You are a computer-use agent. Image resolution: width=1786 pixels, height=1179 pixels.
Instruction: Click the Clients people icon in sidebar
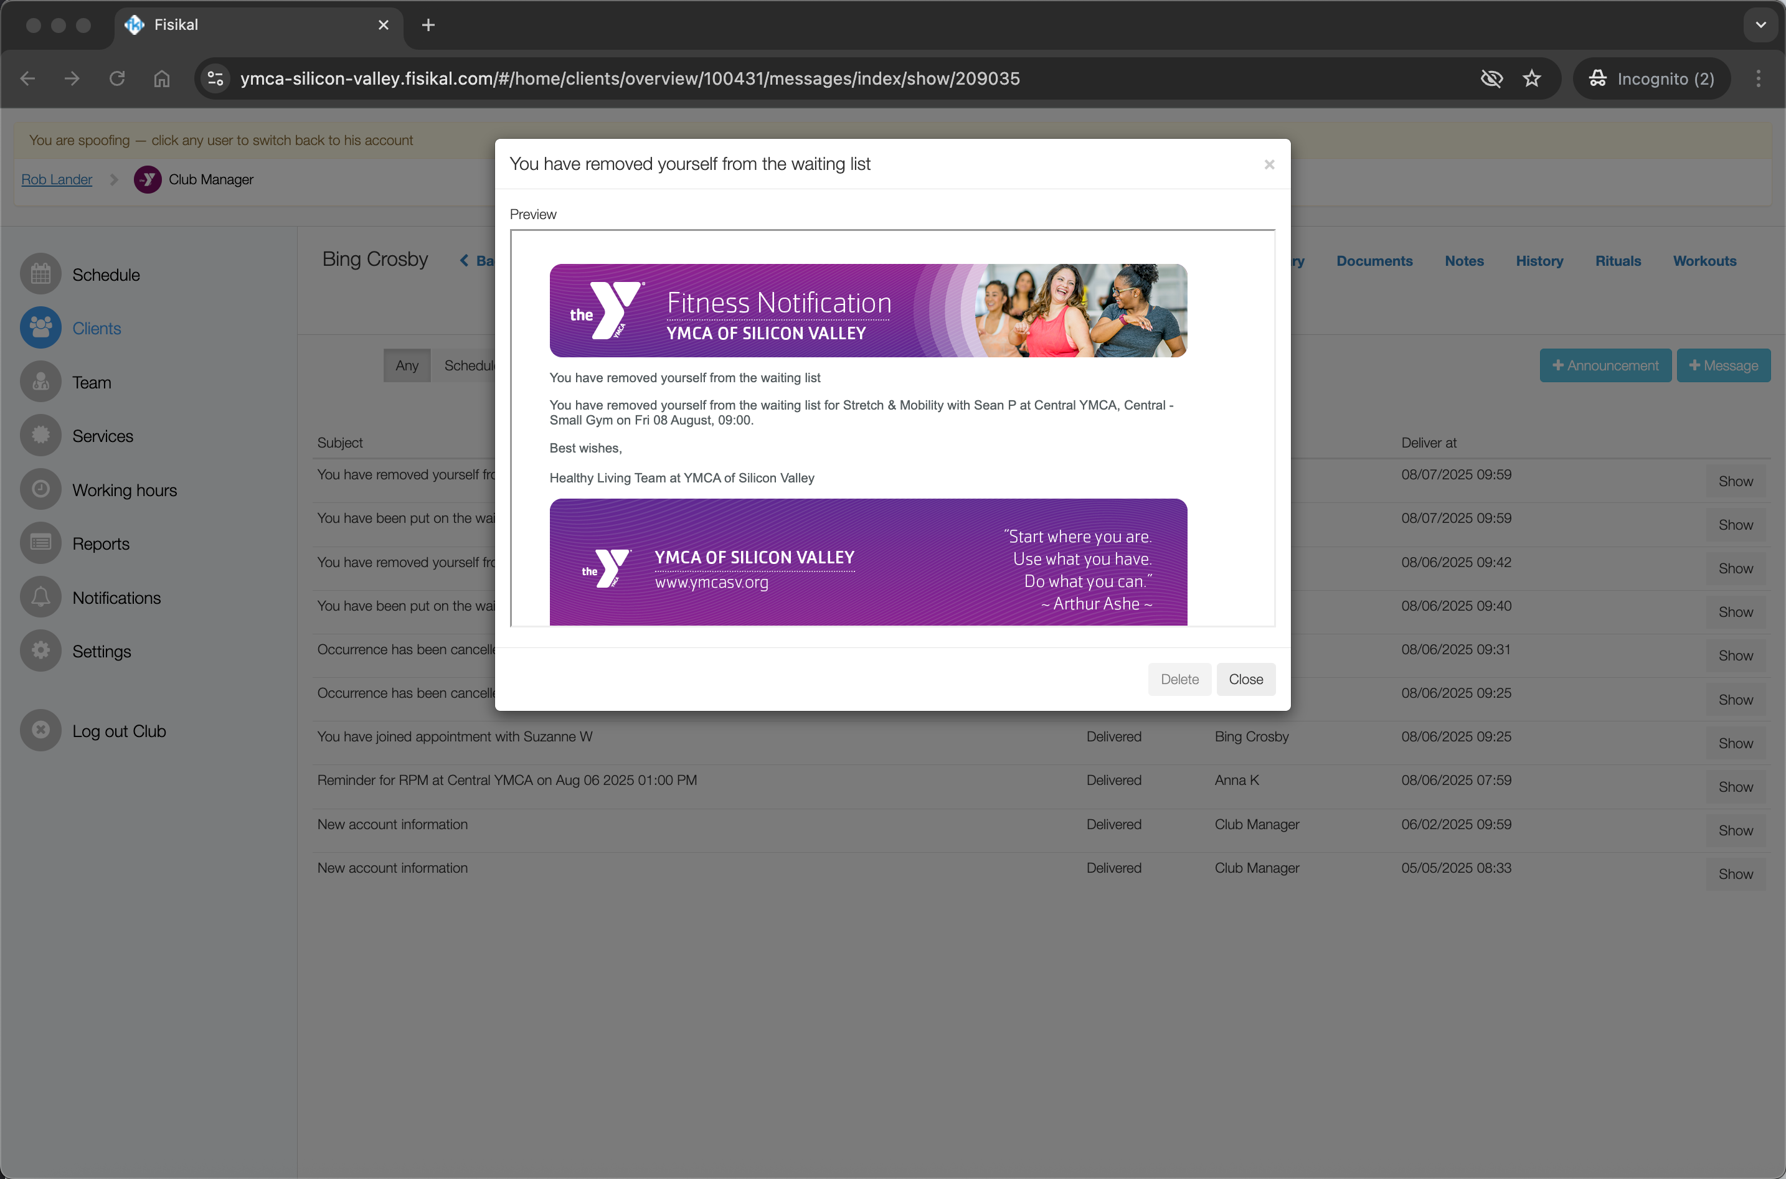coord(40,328)
